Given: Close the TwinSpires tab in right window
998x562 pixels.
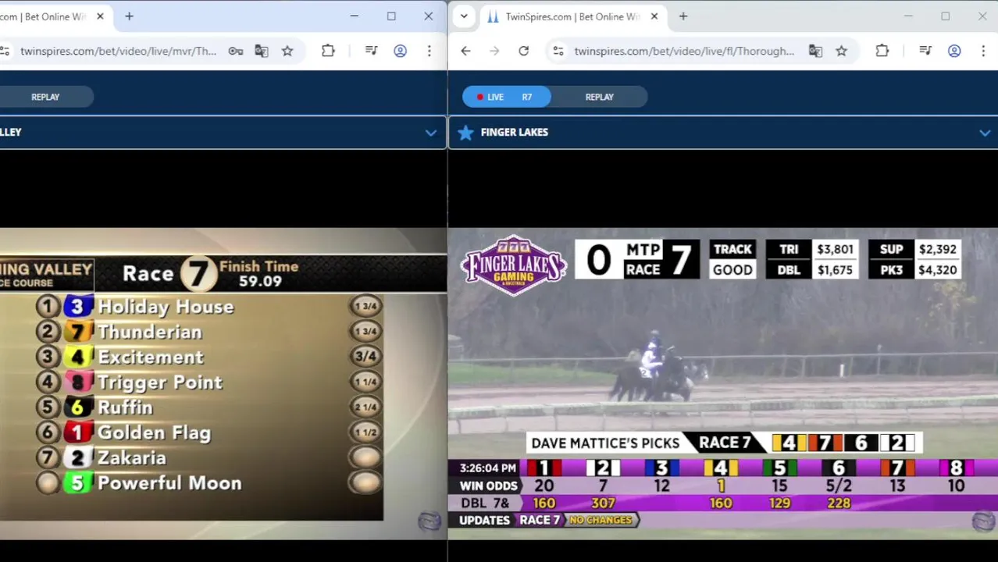Looking at the screenshot, I should [x=654, y=16].
